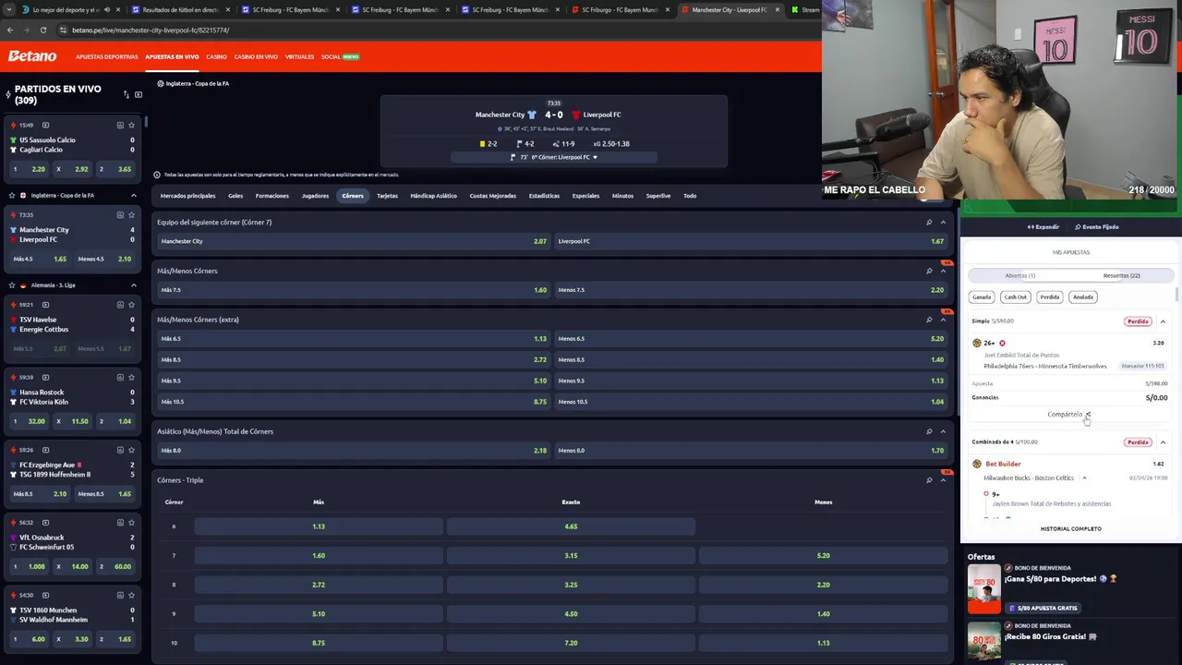This screenshot has height=665, width=1182.
Task: Open stats icon for US Sassuolo Calcio match
Action: (x=120, y=125)
